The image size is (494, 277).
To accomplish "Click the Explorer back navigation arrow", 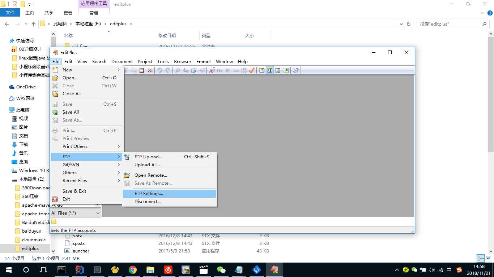I will click(7, 24).
